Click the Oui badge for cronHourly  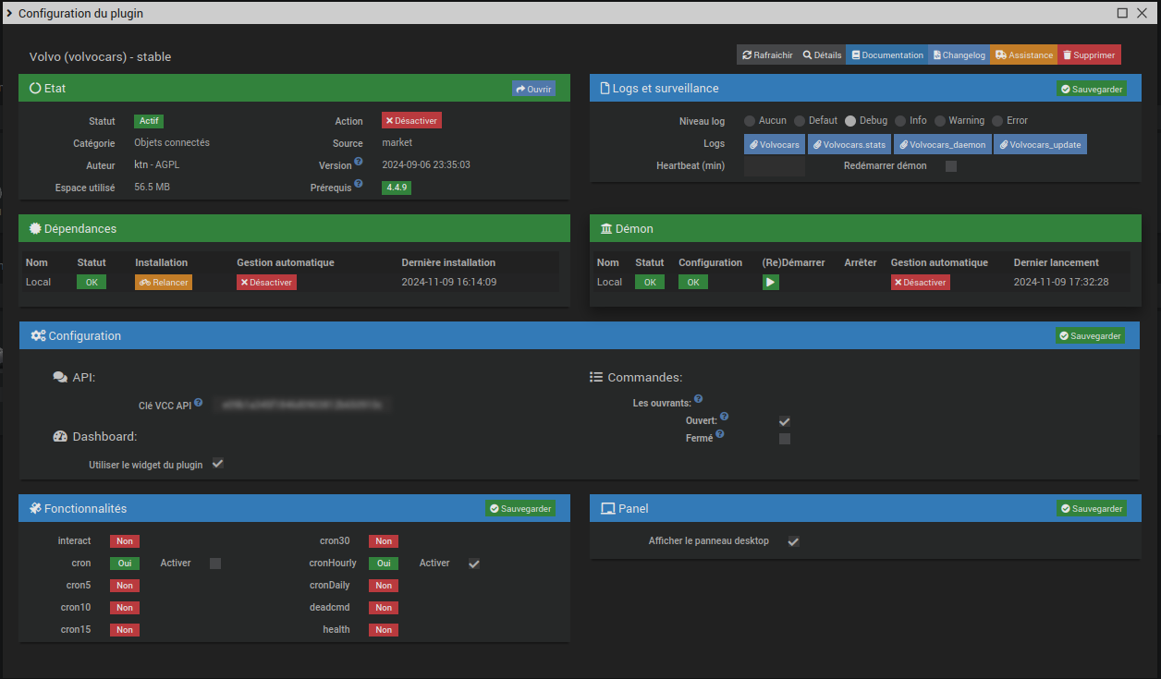click(x=384, y=564)
